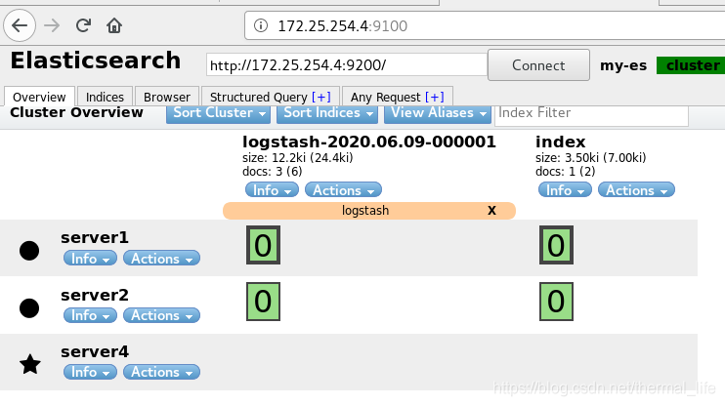The height and width of the screenshot is (406, 725).
Task: Open the server4 Info dropdown
Action: [x=90, y=372]
